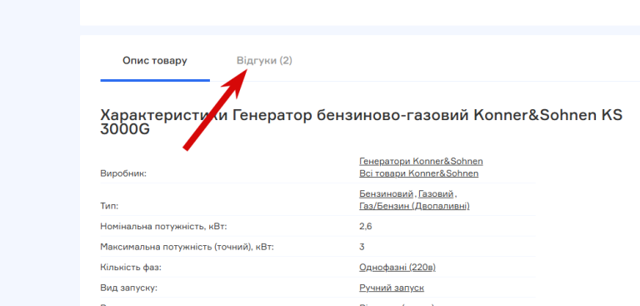Click the Вид запуску: label
The width and height of the screenshot is (640, 306).
128,288
